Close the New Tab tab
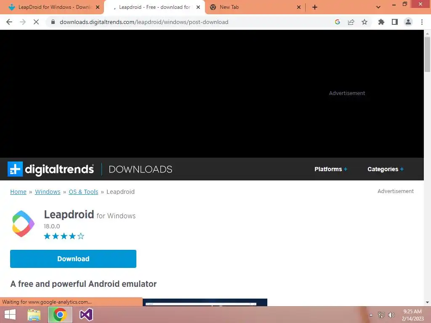Screen dimensions: 431x323 pyautogui.click(x=299, y=7)
